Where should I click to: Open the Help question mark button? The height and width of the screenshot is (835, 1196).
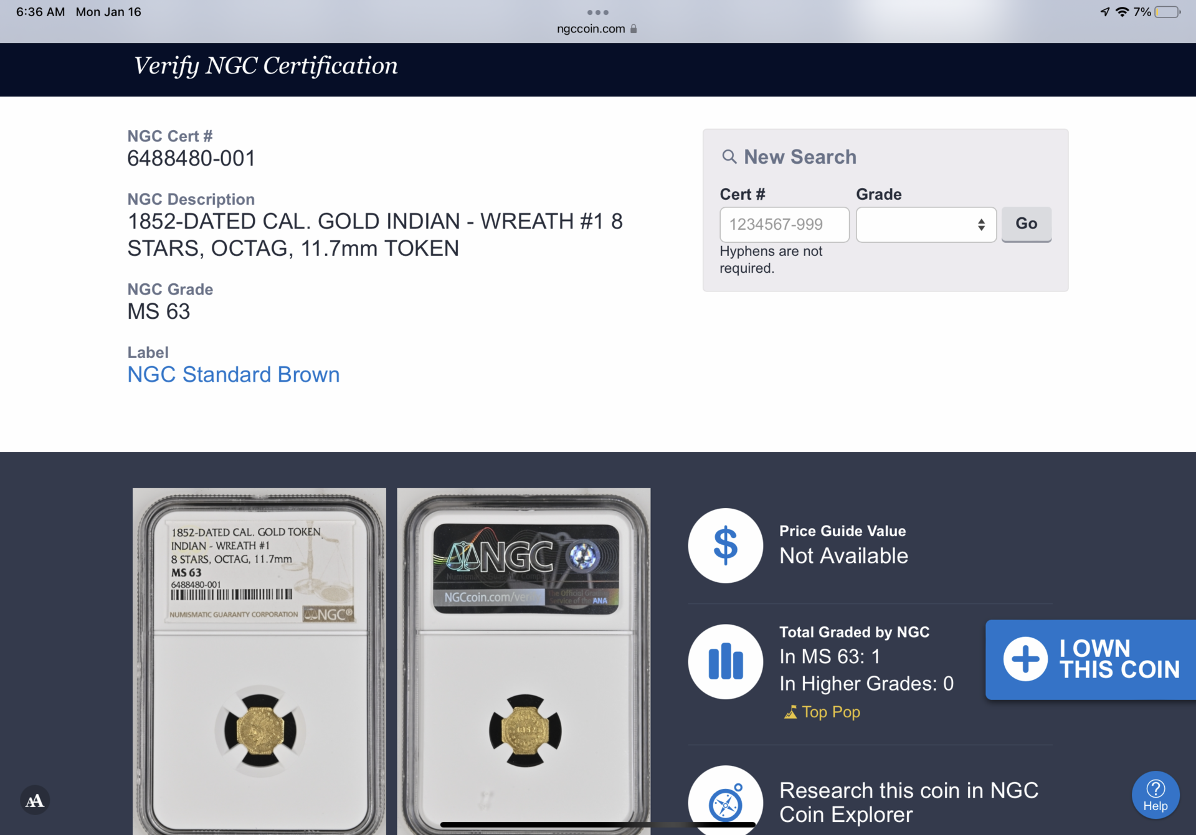(x=1156, y=796)
